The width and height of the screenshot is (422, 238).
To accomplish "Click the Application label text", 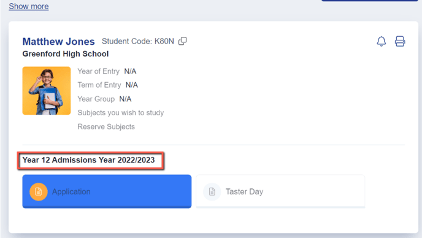I will [71, 192].
